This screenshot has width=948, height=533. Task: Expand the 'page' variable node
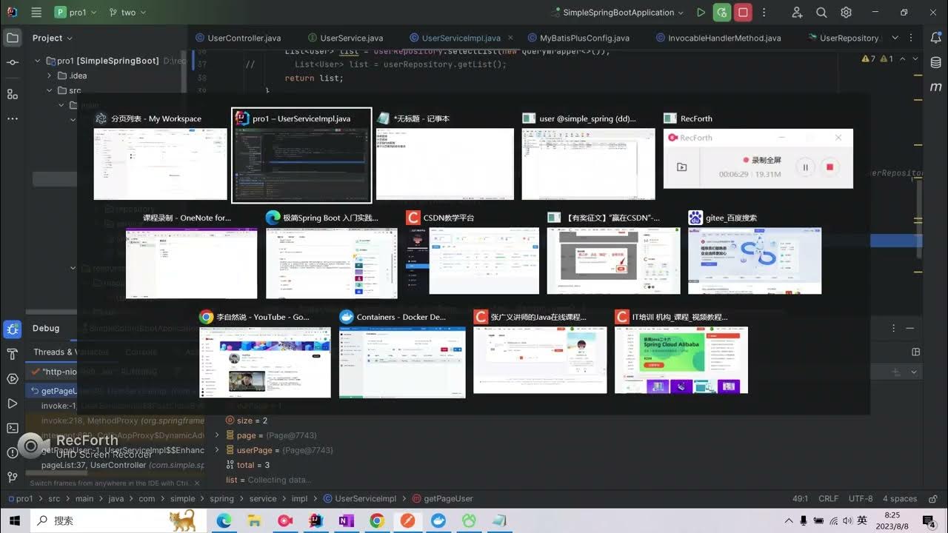pos(217,435)
